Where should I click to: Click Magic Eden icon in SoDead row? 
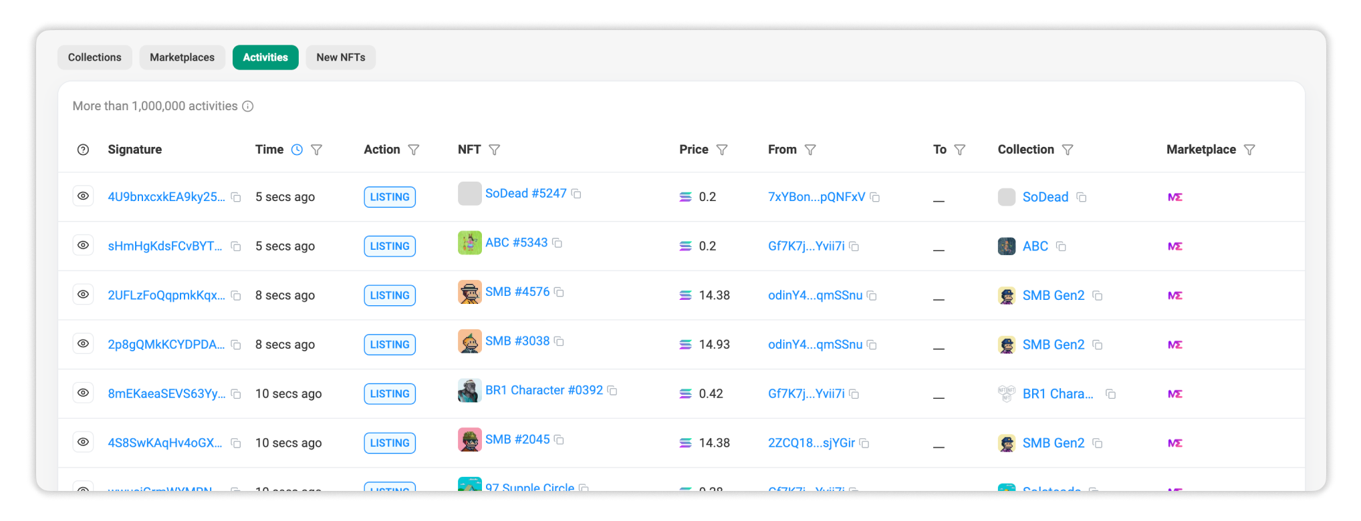pos(1174,197)
